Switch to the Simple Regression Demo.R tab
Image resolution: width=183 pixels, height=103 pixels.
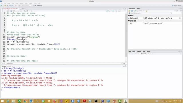tap(10, 9)
